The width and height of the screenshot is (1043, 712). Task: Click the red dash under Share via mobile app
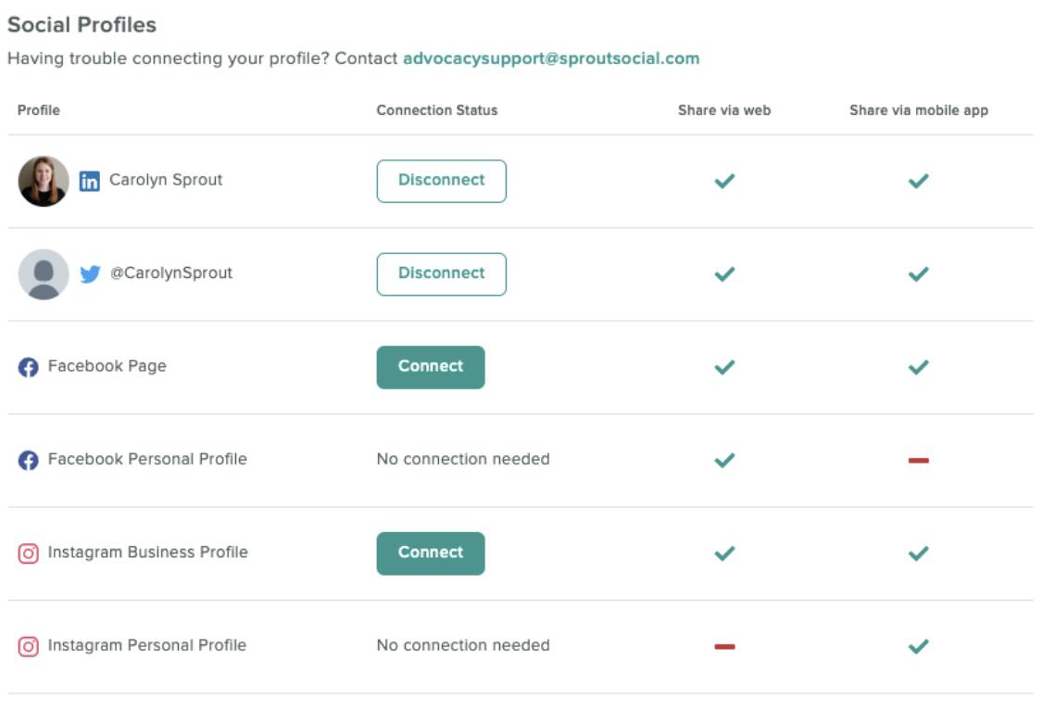click(919, 460)
